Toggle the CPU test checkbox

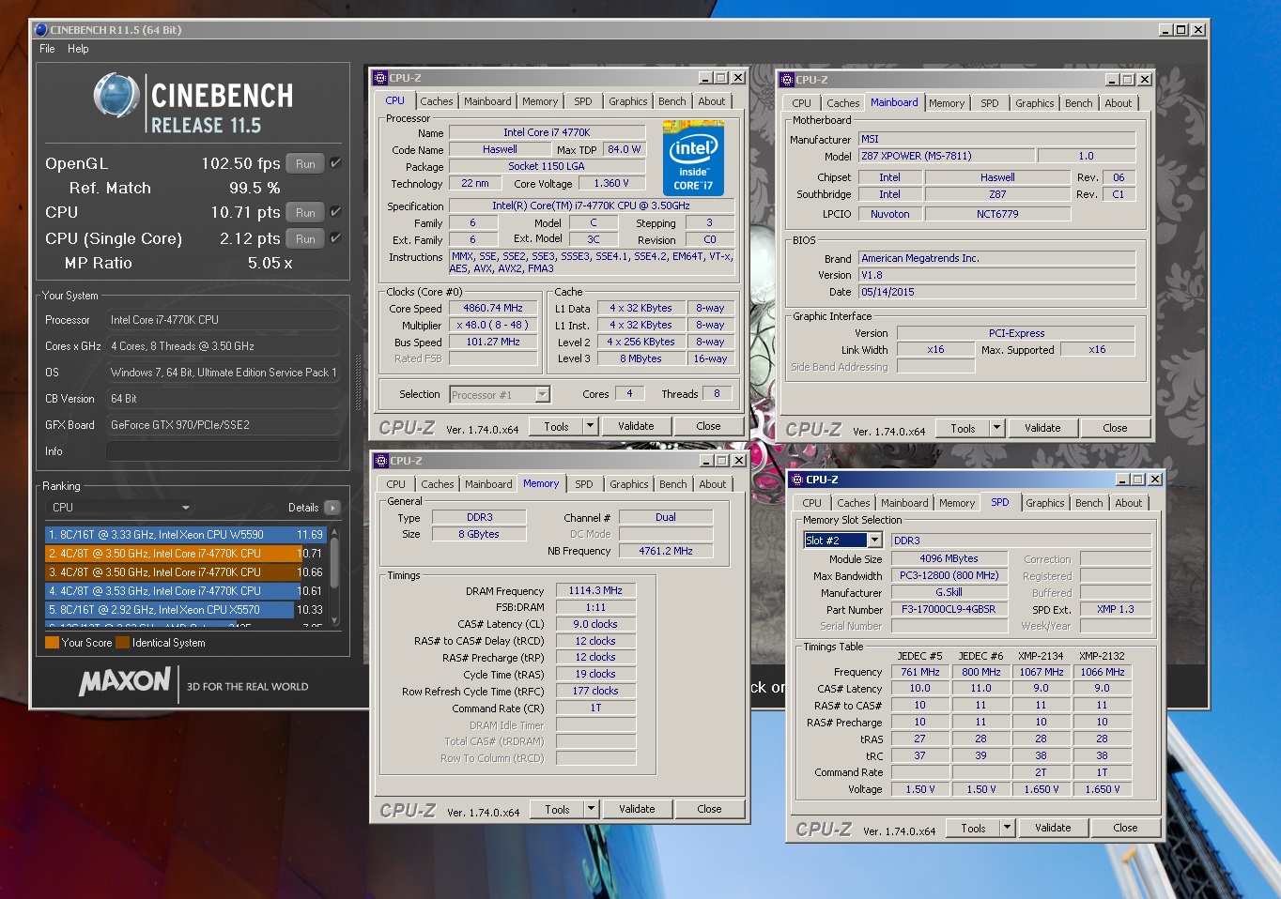click(x=335, y=212)
